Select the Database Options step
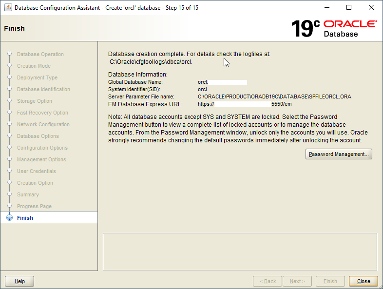The width and height of the screenshot is (383, 289). click(x=38, y=136)
